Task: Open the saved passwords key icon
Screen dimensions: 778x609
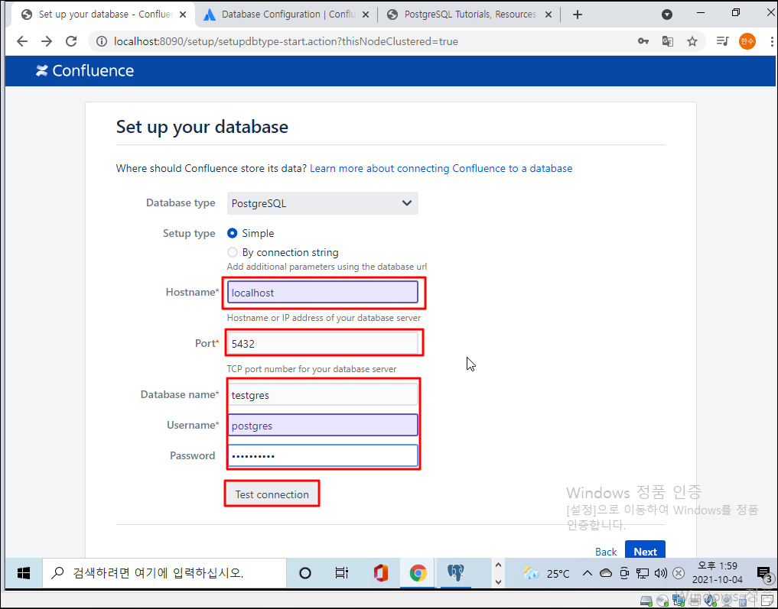Action: [x=643, y=41]
